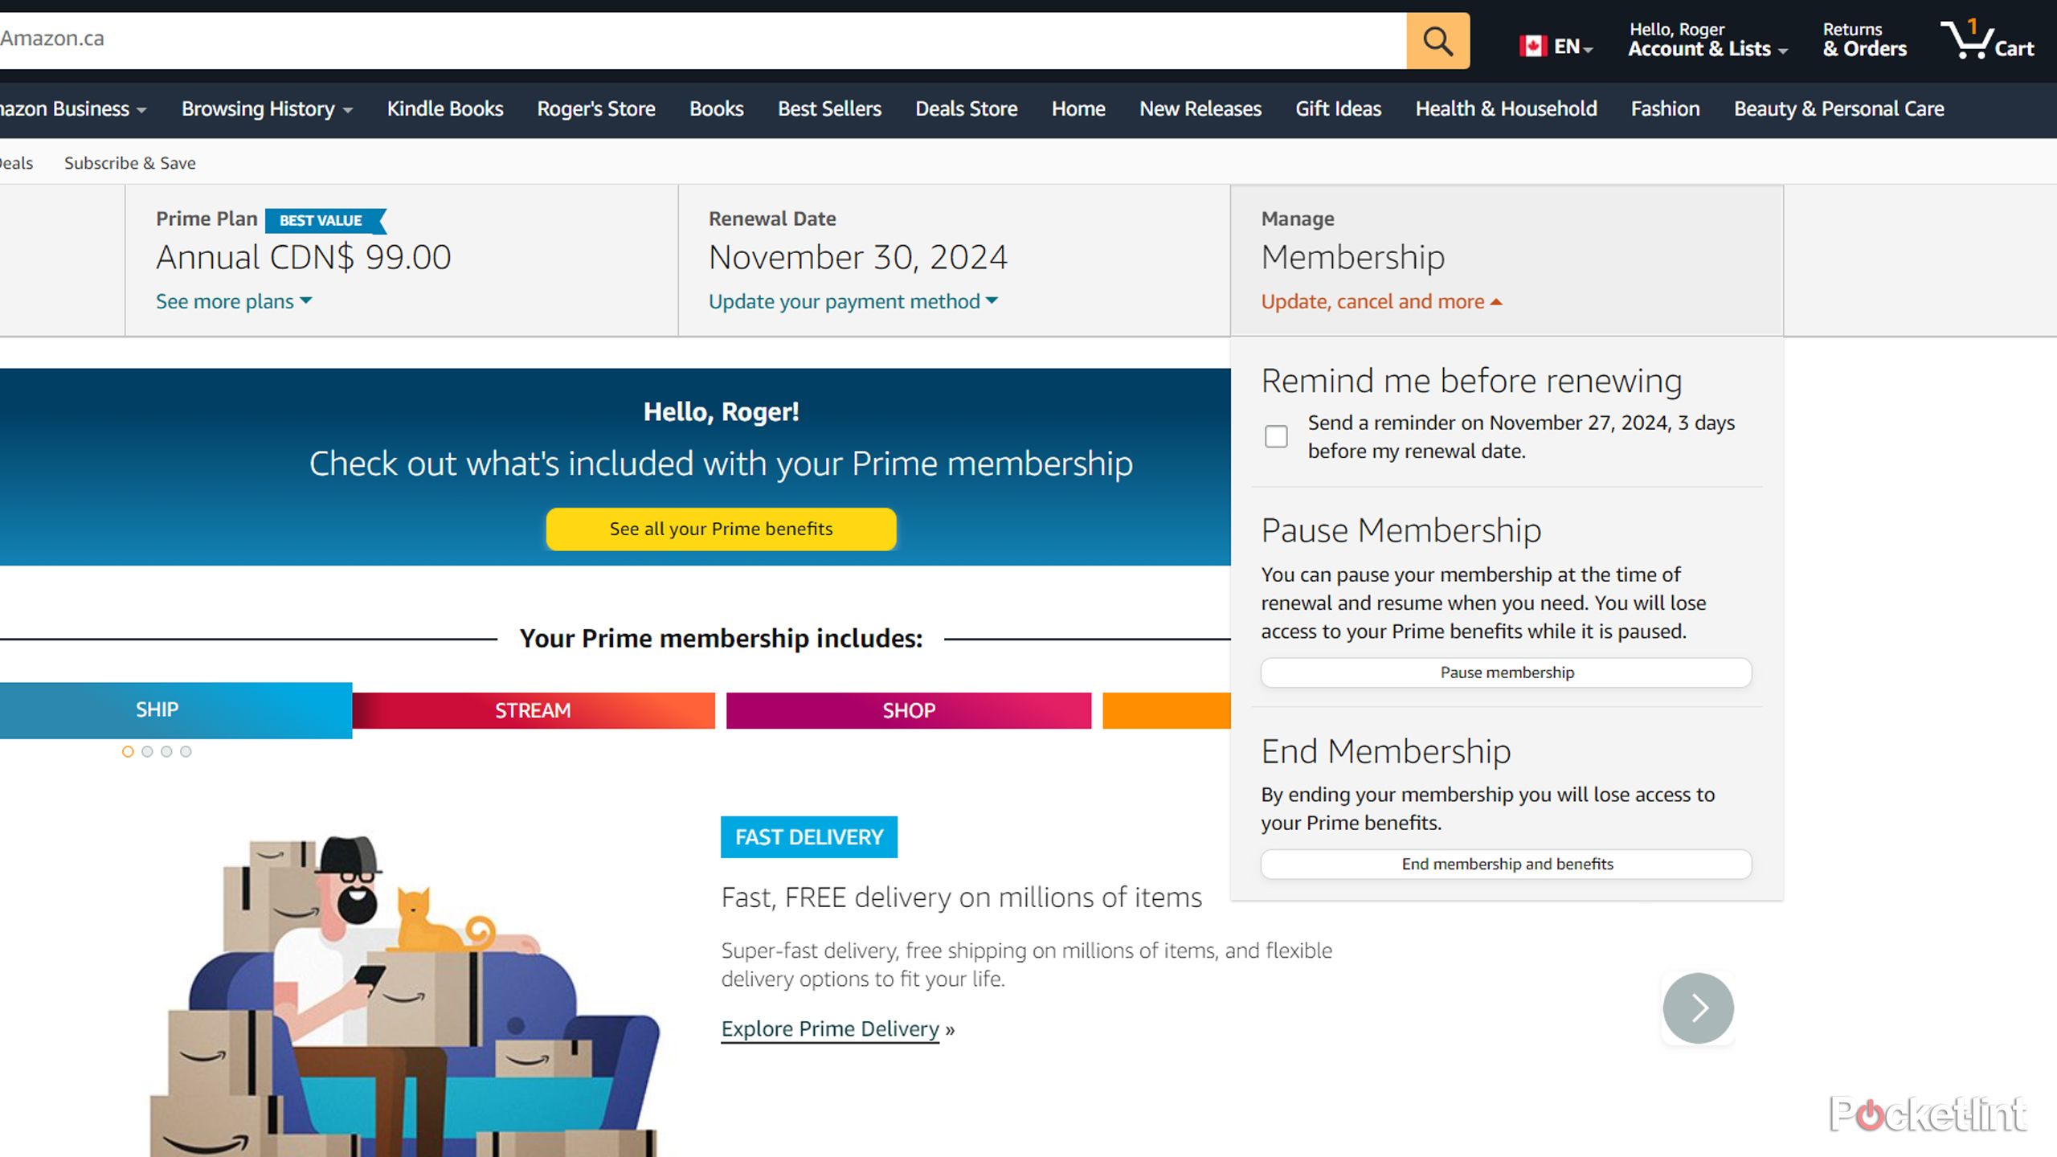Expand the See more plans dropdown
The height and width of the screenshot is (1157, 2057).
pos(233,301)
